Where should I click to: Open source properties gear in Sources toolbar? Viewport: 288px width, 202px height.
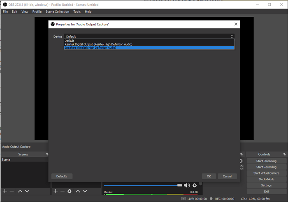[x=70, y=191]
